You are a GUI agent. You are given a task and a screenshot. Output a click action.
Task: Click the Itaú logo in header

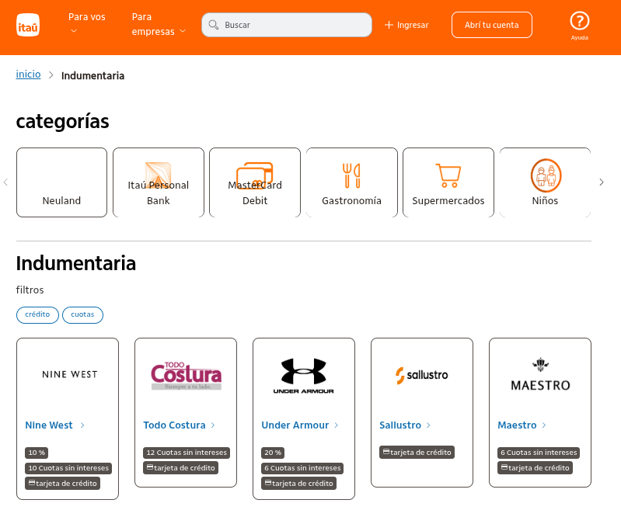(x=28, y=26)
